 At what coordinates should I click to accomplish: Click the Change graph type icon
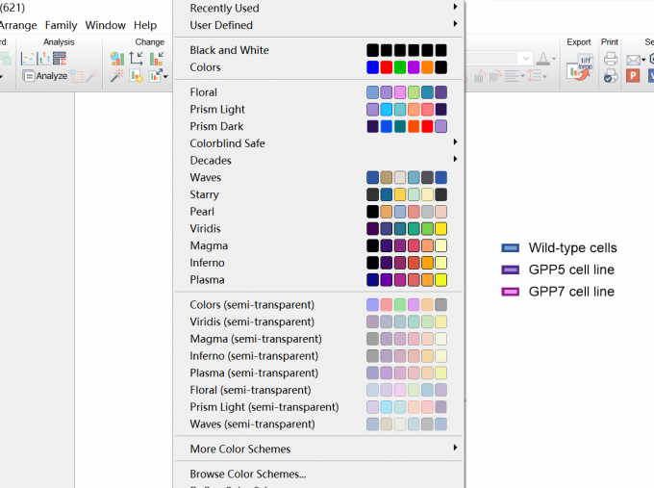(116, 59)
